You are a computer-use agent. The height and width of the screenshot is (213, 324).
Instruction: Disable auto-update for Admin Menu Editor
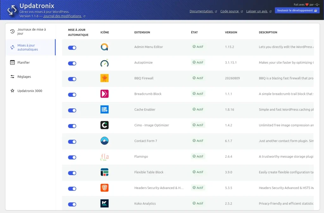click(72, 48)
